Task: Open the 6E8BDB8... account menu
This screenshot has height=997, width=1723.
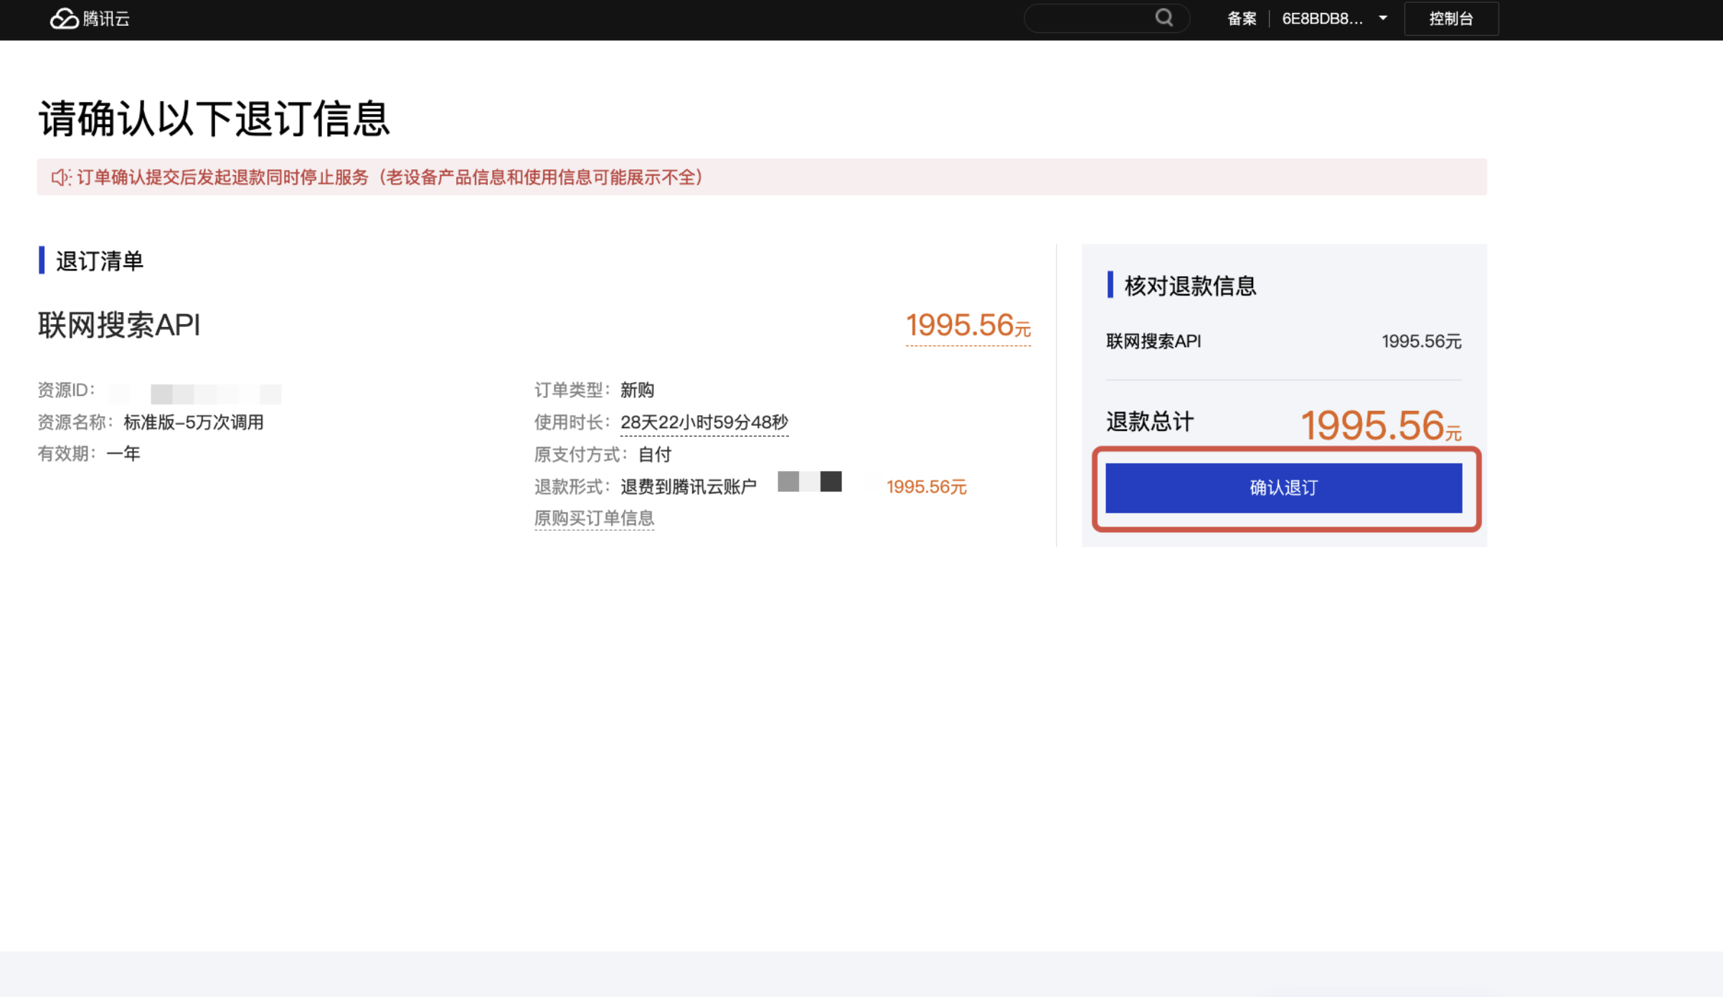Action: point(1322,19)
